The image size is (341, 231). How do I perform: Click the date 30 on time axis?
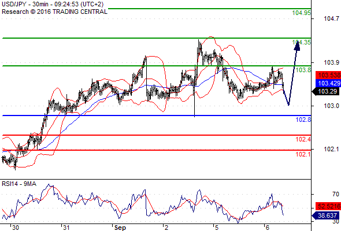click(x=16, y=228)
